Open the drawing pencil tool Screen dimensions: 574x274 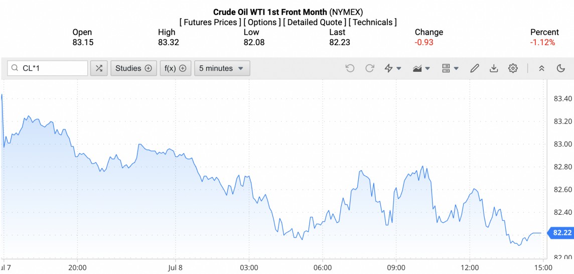(475, 68)
